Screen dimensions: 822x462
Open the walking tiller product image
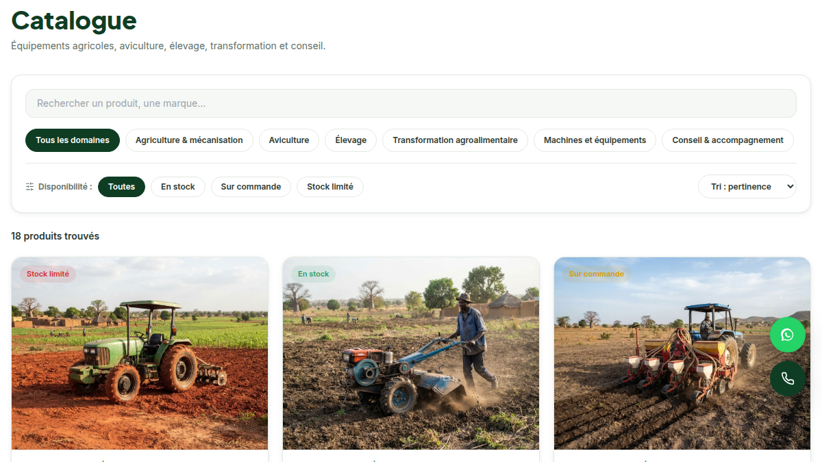tap(411, 353)
